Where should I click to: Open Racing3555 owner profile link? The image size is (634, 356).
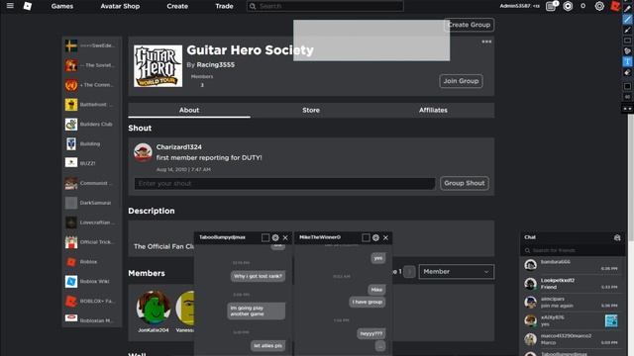point(216,64)
